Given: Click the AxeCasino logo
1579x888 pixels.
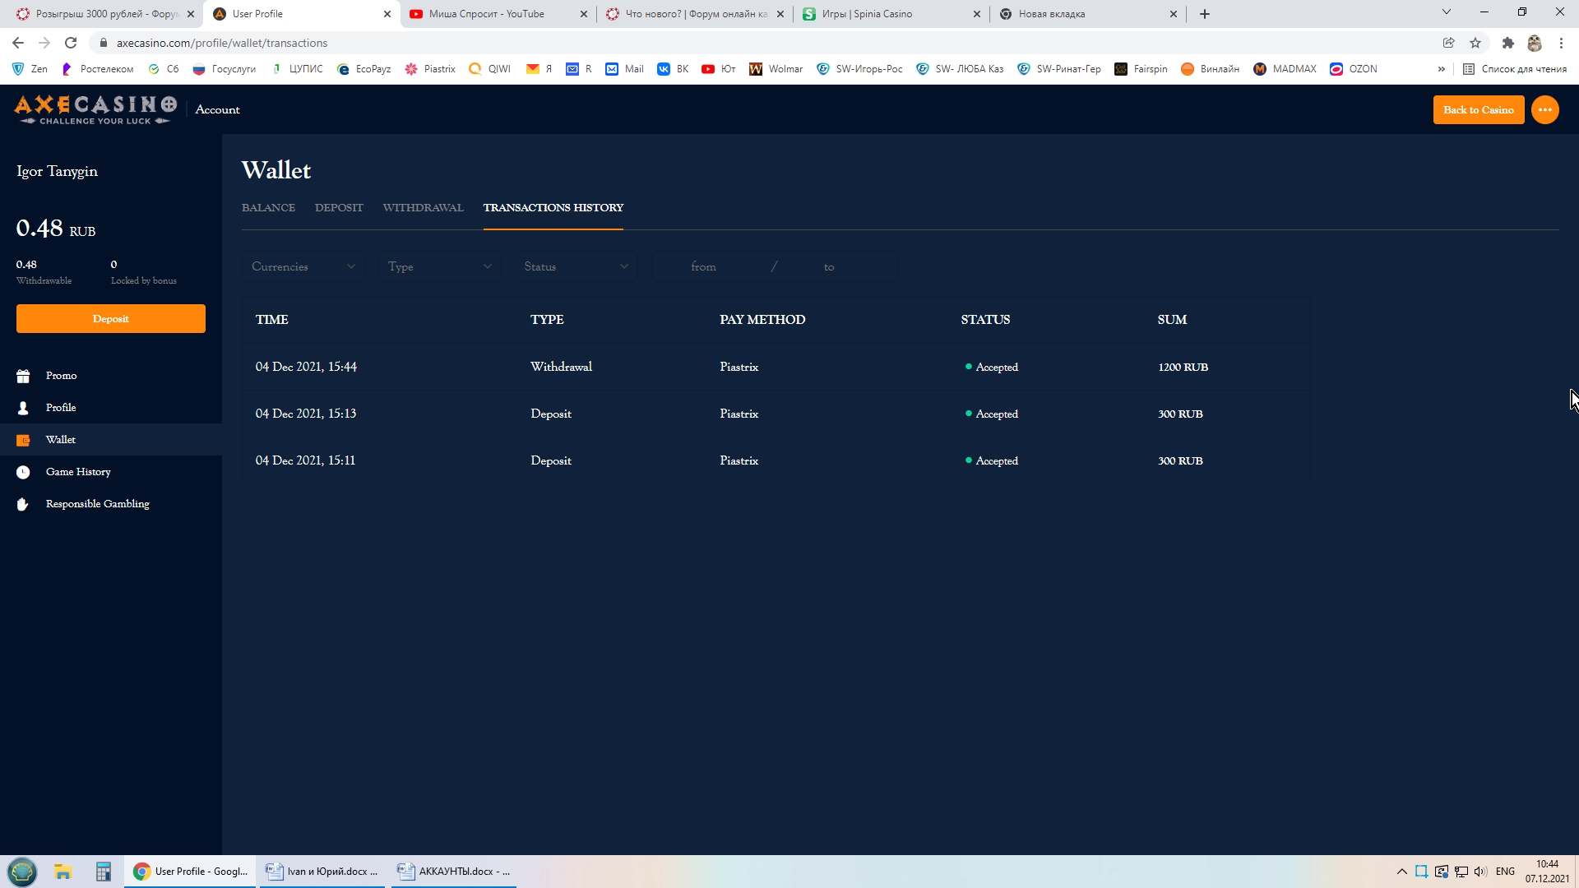Looking at the screenshot, I should tap(95, 109).
